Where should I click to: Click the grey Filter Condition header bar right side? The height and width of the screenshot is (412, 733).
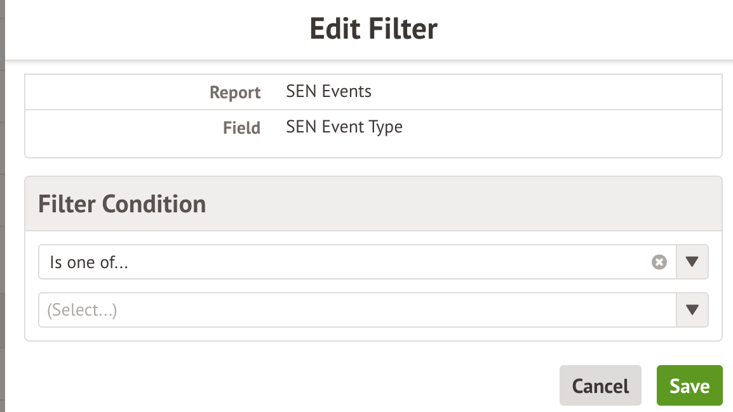point(572,204)
